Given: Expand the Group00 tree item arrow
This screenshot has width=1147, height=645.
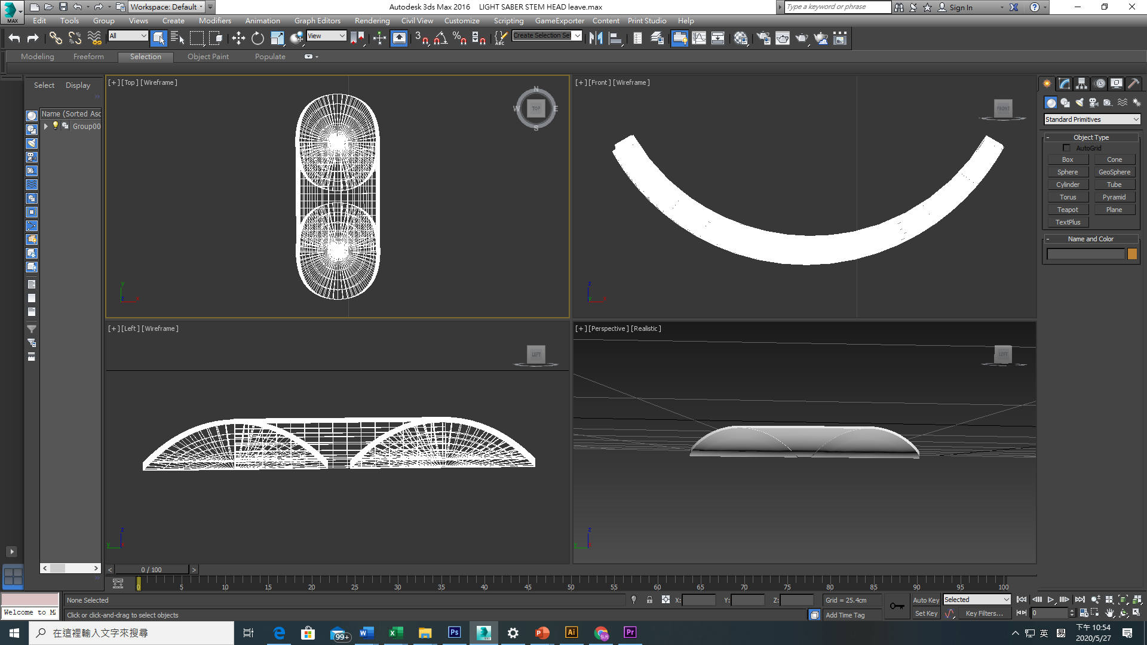Looking at the screenshot, I should (x=45, y=126).
